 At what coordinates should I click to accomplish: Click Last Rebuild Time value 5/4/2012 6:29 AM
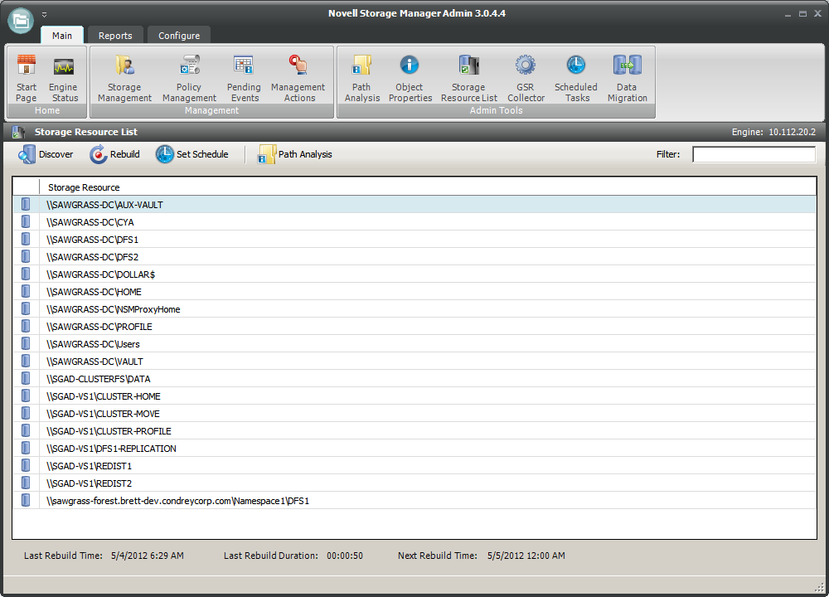[x=148, y=556]
